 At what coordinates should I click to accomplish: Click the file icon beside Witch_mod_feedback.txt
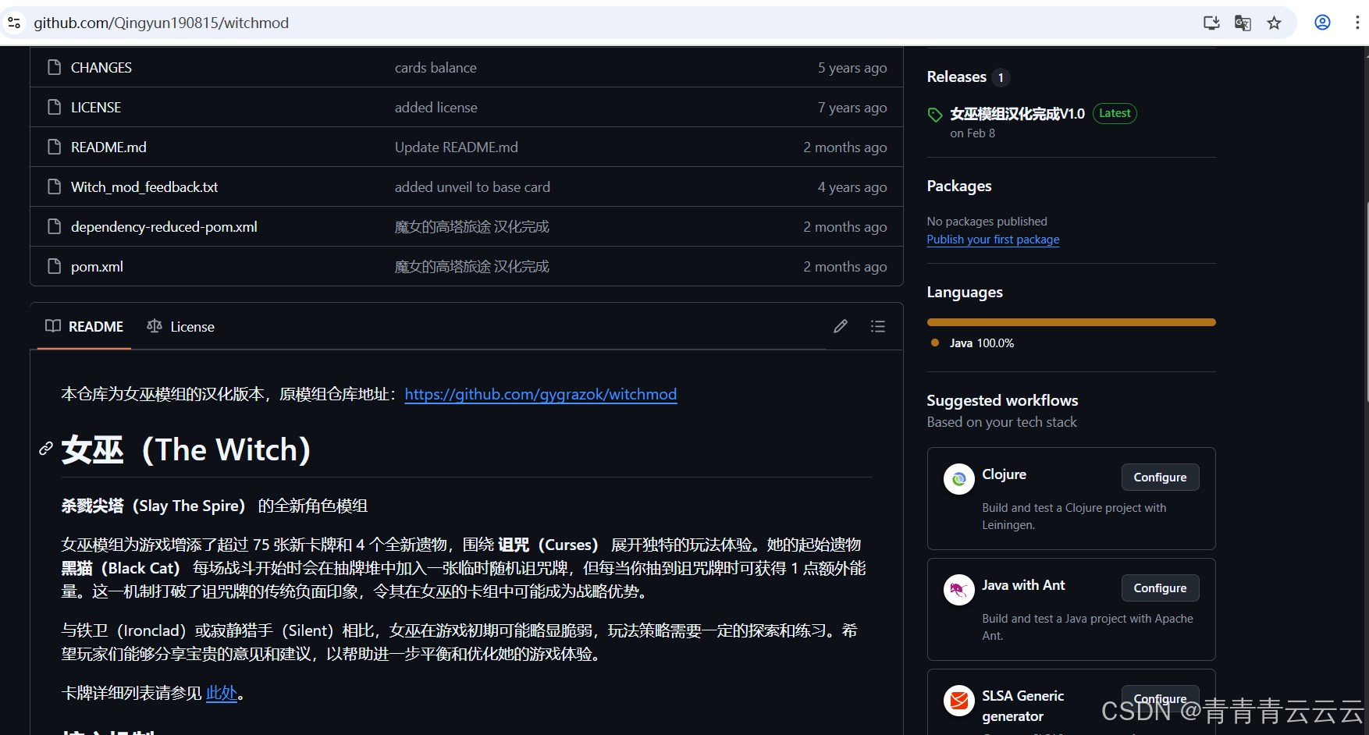click(54, 186)
